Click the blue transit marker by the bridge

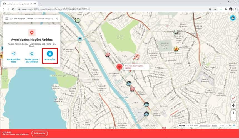[x=80, y=39]
